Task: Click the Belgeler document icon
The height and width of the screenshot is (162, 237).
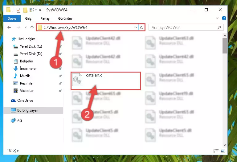Action: [16, 61]
